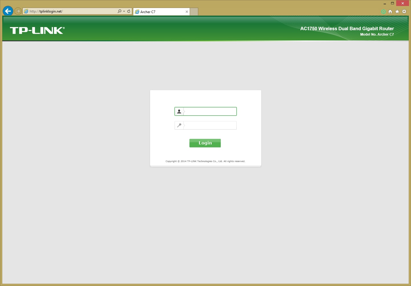This screenshot has width=411, height=286.
Task: Click the Internet Explorer page icon in address bar
Action: 26,11
